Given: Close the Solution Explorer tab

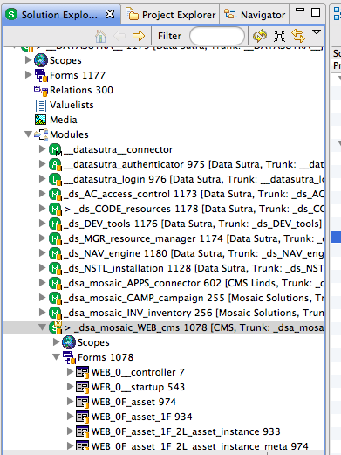Looking at the screenshot, I should tap(110, 14).
